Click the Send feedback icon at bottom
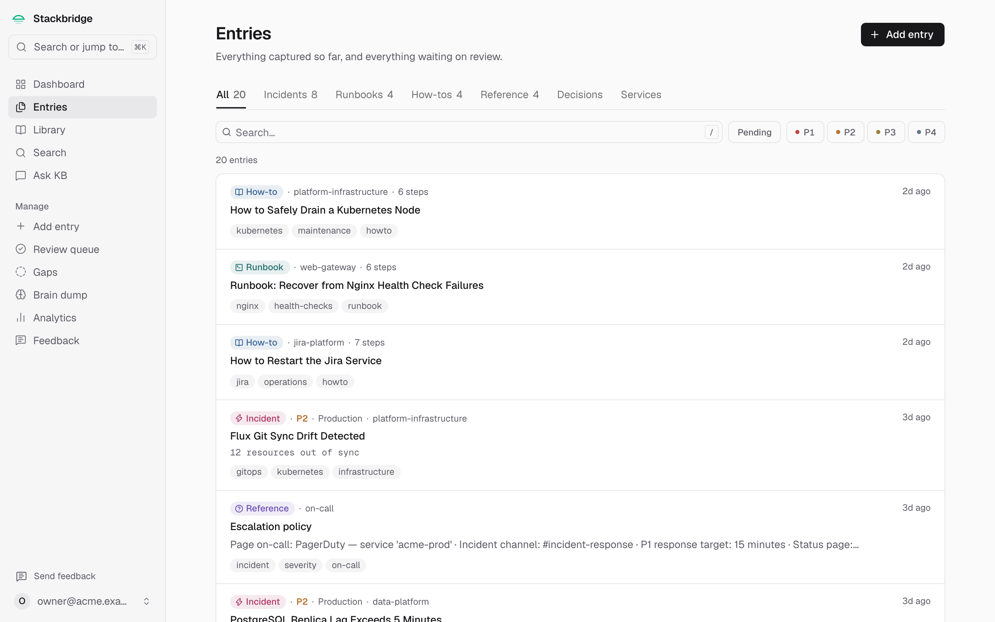995x622 pixels. pos(21,576)
